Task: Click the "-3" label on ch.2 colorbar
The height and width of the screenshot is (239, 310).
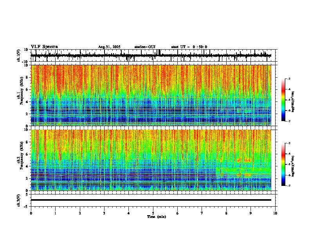Action: tap(288, 143)
